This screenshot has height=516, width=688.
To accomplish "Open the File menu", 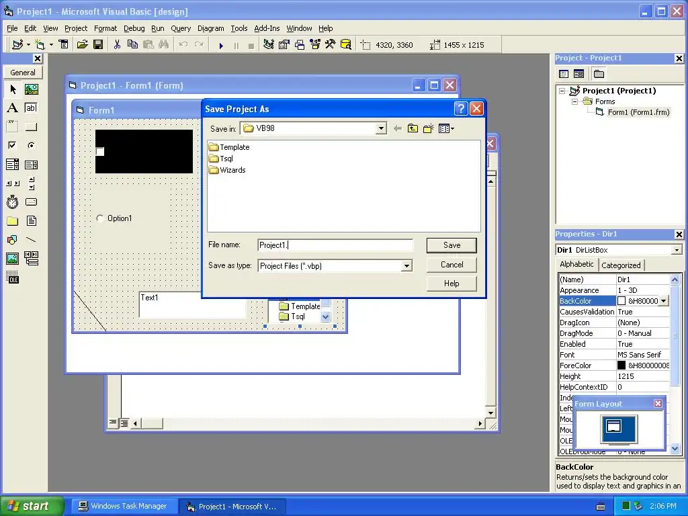I will (x=12, y=28).
